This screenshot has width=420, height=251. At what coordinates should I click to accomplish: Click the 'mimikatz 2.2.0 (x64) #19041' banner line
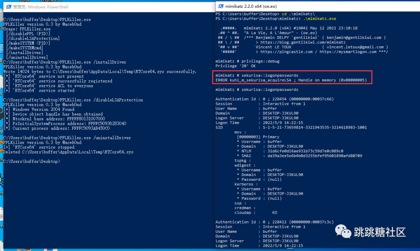[x=301, y=28]
